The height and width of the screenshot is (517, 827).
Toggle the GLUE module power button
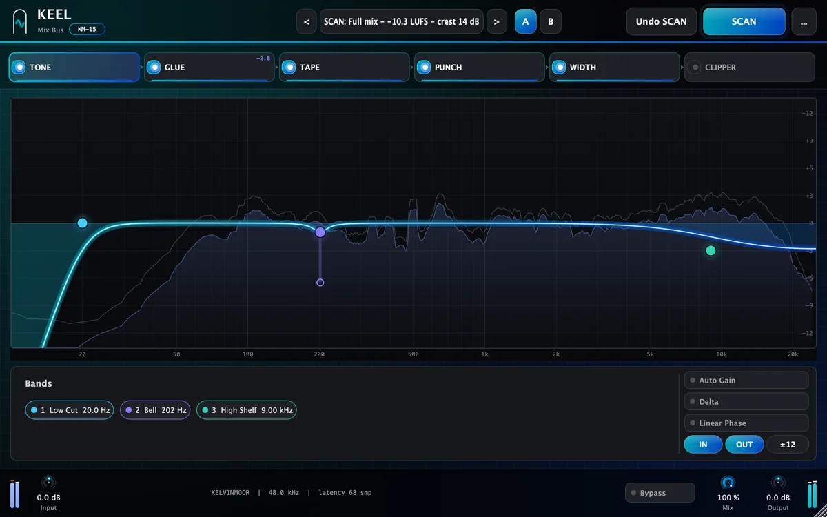pos(154,68)
